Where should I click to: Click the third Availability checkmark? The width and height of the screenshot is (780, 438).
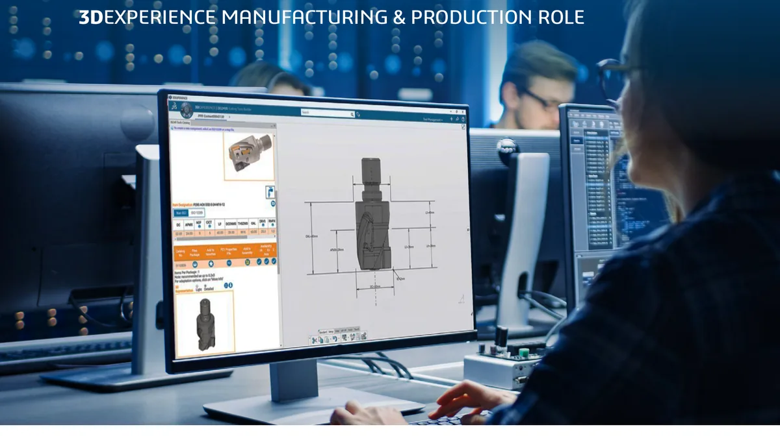coord(274,261)
